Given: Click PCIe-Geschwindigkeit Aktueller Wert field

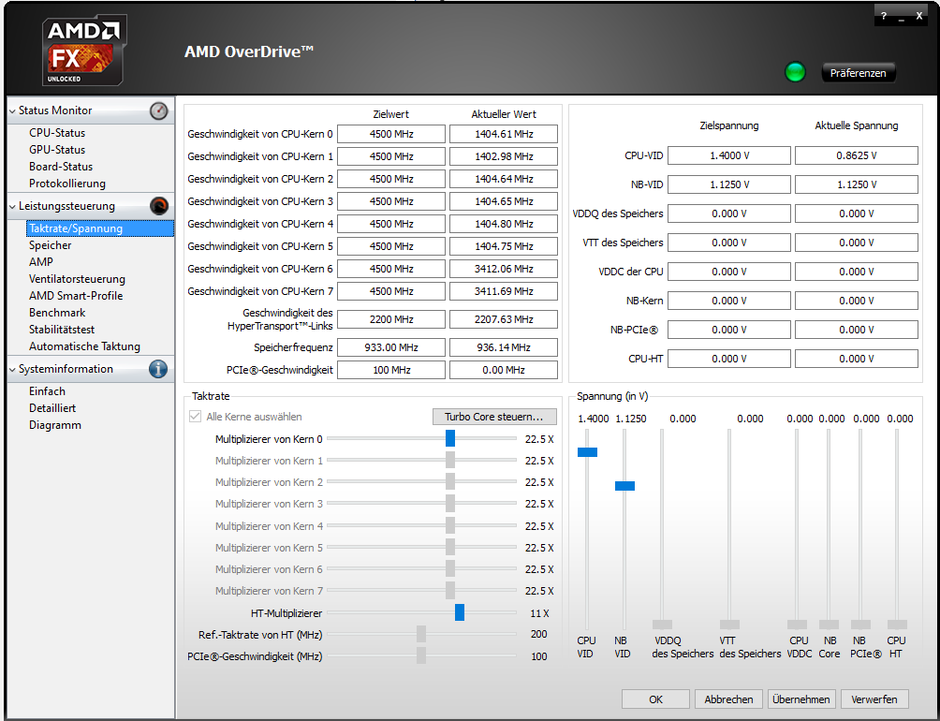Looking at the screenshot, I should tap(504, 370).
